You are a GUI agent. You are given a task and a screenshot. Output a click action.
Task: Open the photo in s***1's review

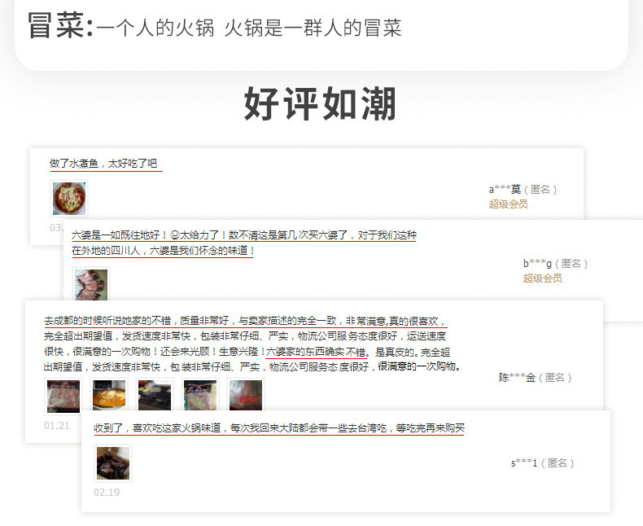point(113,463)
